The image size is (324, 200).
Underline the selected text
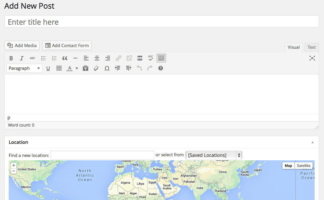coord(48,68)
